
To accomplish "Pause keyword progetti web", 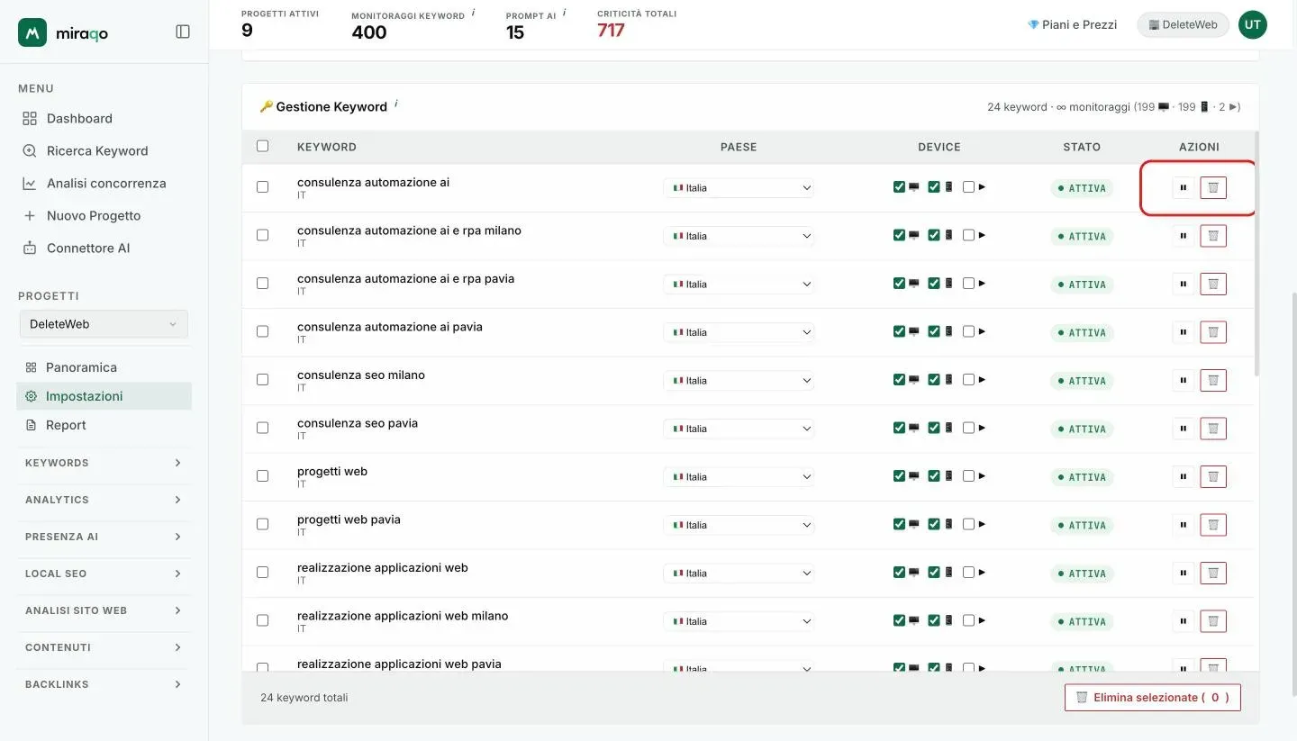I will 1184,477.
